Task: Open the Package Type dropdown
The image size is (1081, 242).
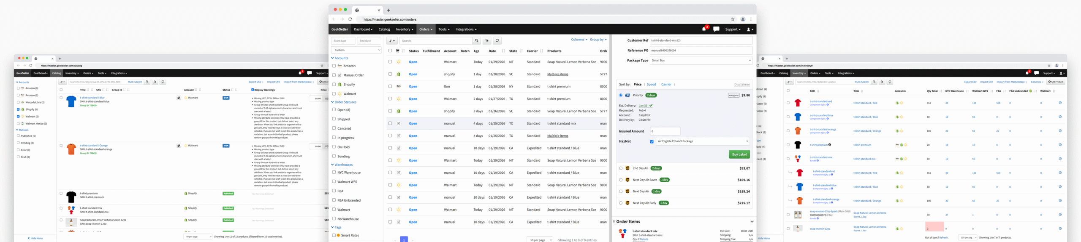Action: pyautogui.click(x=701, y=61)
